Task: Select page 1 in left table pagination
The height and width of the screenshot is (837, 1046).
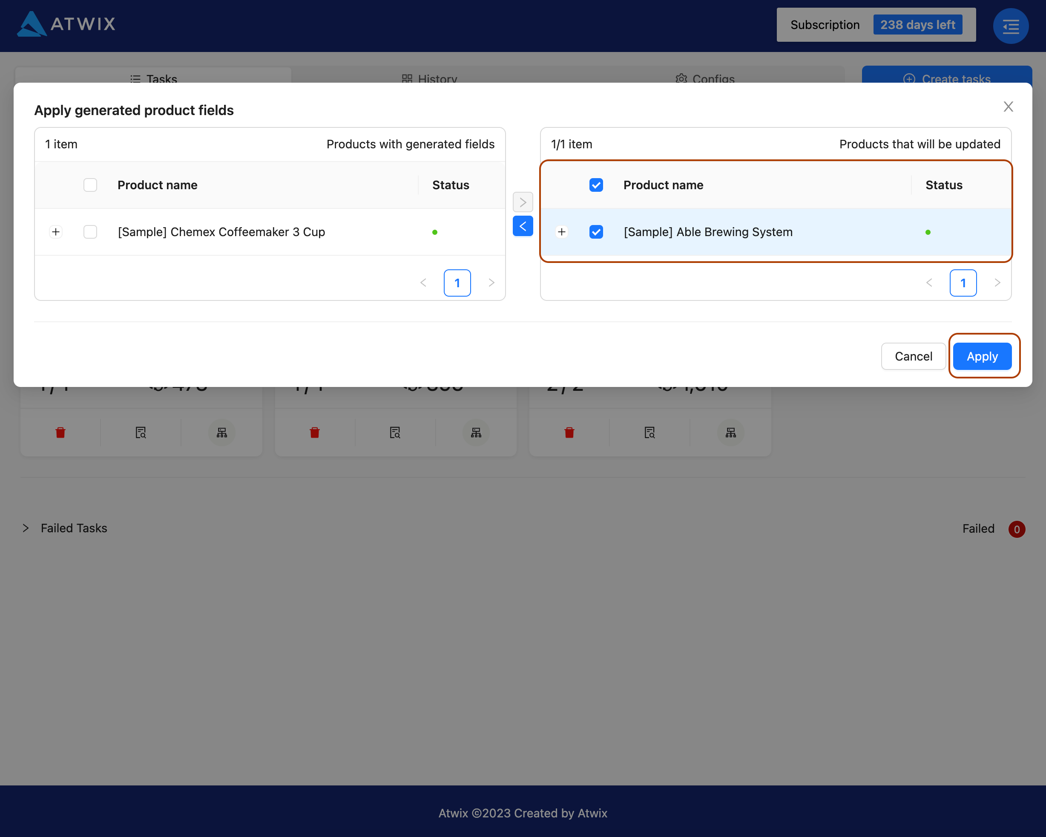Action: click(457, 283)
